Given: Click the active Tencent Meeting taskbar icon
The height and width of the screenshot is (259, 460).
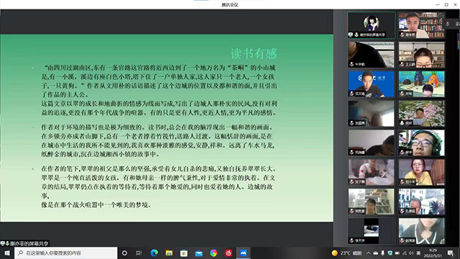Looking at the screenshot, I should (x=243, y=253).
